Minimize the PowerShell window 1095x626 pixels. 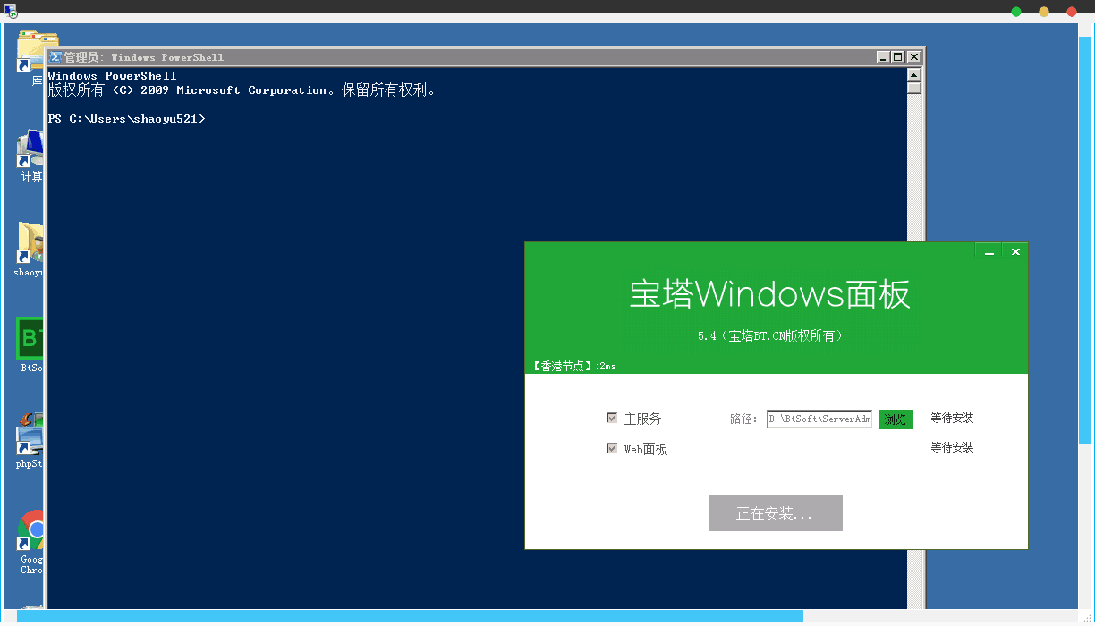(883, 56)
